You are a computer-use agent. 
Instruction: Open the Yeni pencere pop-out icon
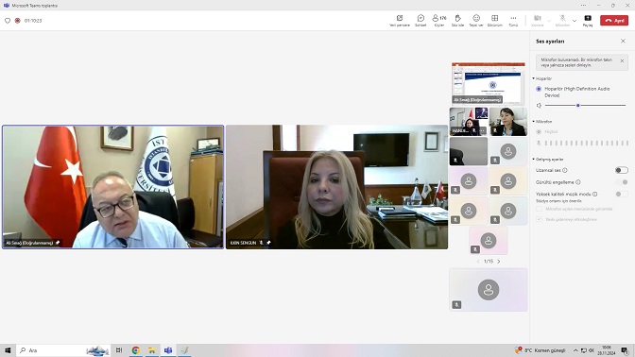(400, 20)
